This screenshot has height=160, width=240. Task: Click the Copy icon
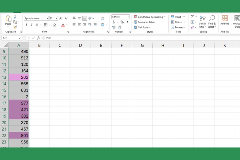(15, 22)
